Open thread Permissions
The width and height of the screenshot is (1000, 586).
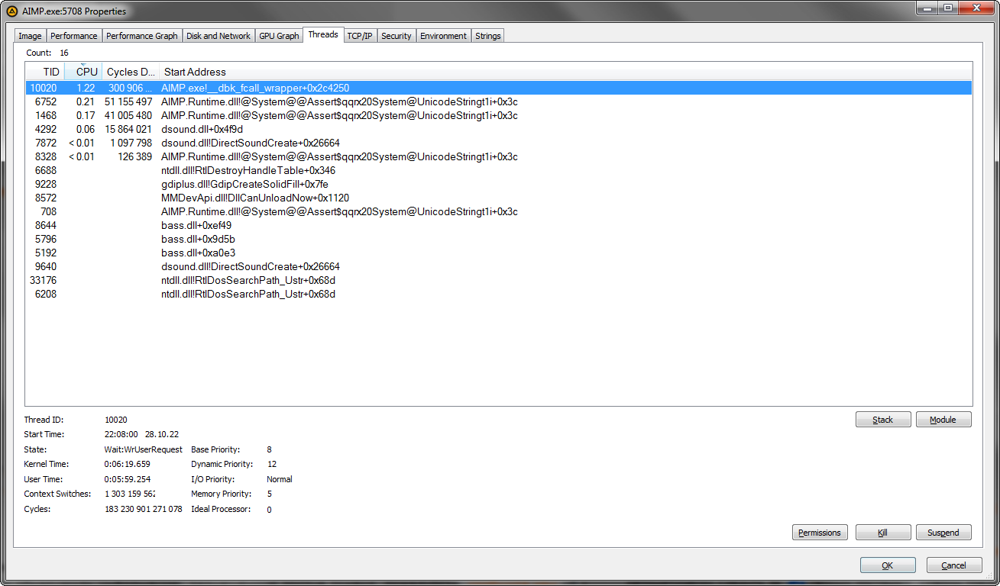820,533
